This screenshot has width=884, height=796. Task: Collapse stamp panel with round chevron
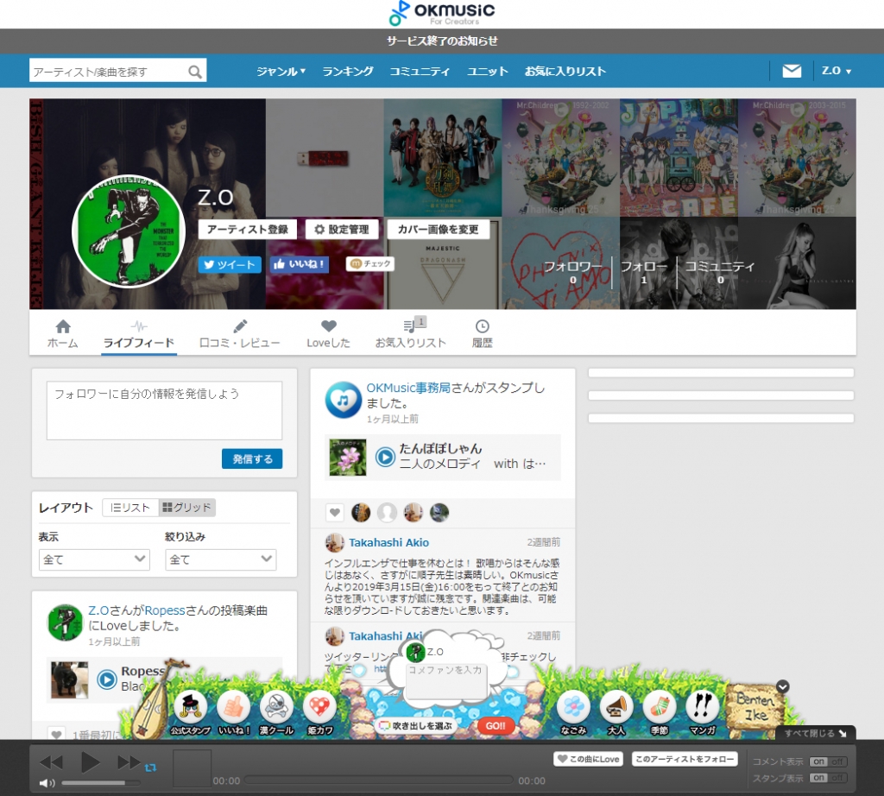pos(782,686)
